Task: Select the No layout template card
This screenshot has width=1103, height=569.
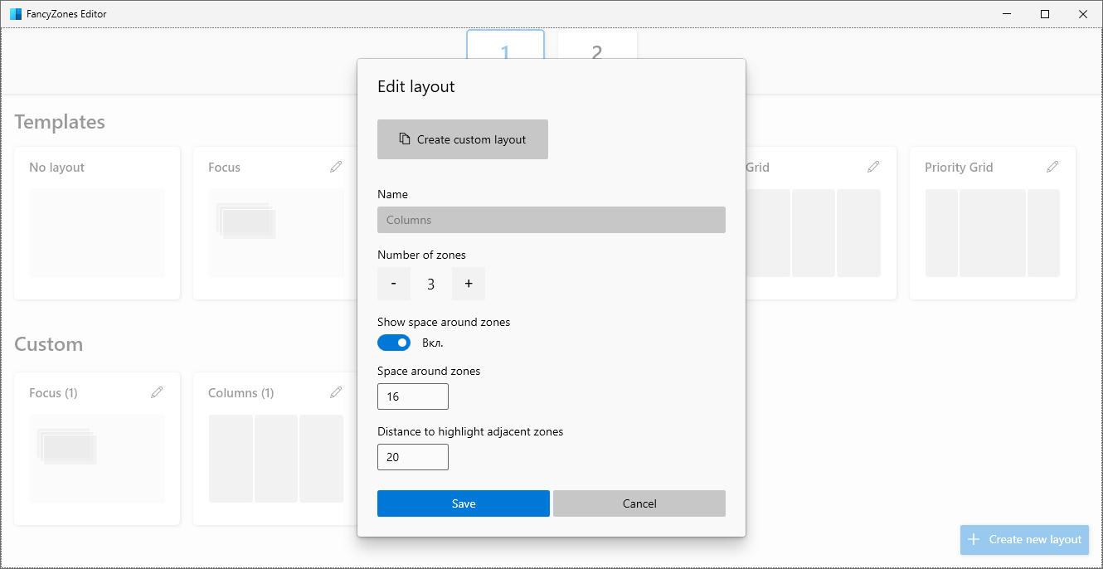Action: (x=97, y=223)
